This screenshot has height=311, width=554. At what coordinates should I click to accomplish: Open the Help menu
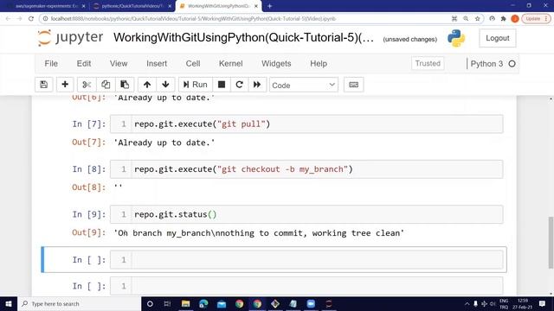(x=319, y=63)
